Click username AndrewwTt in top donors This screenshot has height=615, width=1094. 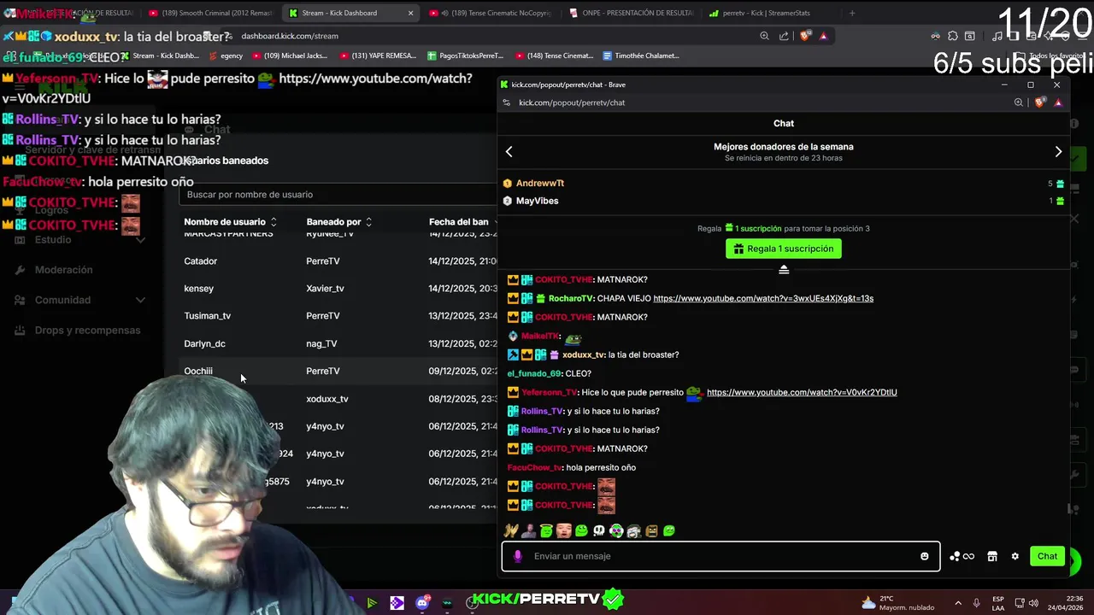(540, 183)
